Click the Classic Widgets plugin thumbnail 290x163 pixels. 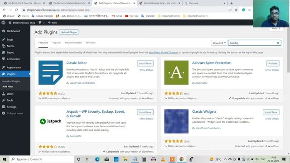pyautogui.click(x=176, y=121)
